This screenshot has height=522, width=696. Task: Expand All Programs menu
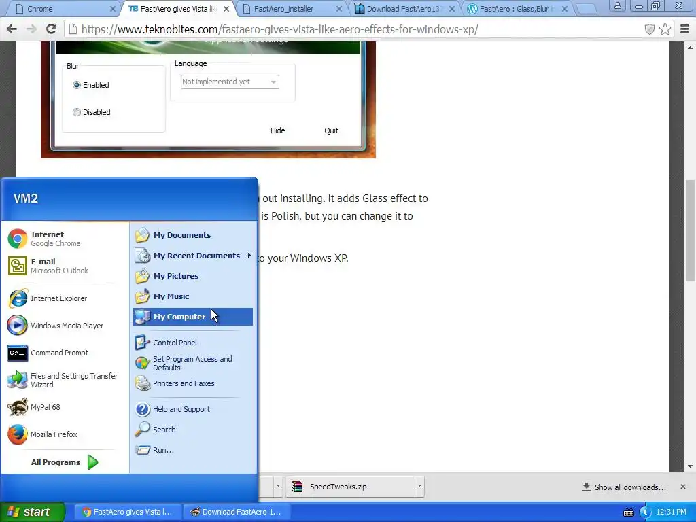click(x=65, y=462)
